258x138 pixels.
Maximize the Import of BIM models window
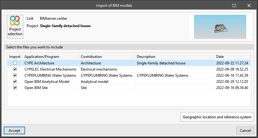point(234,6)
